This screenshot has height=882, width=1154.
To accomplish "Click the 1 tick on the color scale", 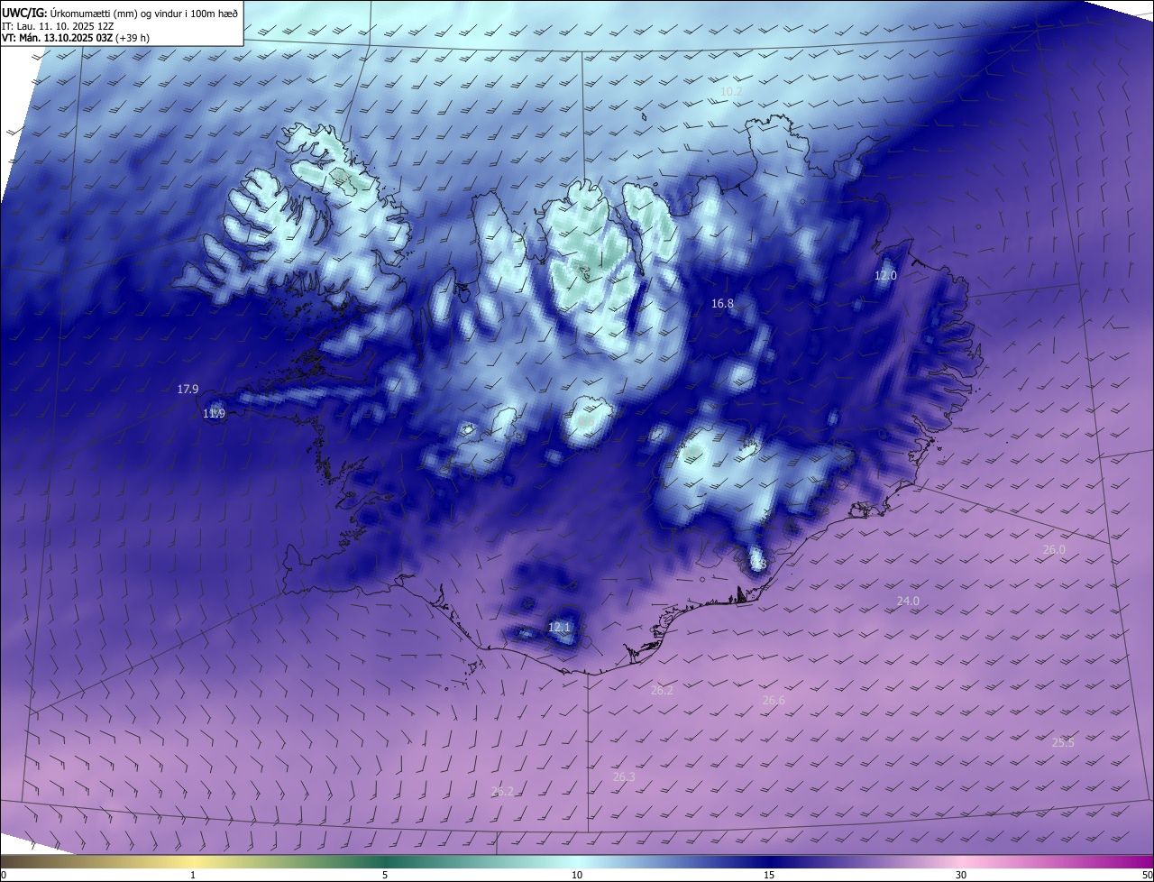I will click(x=193, y=875).
